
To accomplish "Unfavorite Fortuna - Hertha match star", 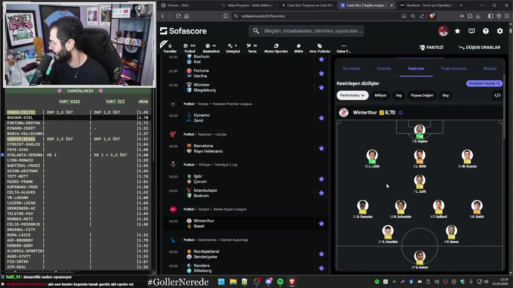I will pyautogui.click(x=321, y=73).
